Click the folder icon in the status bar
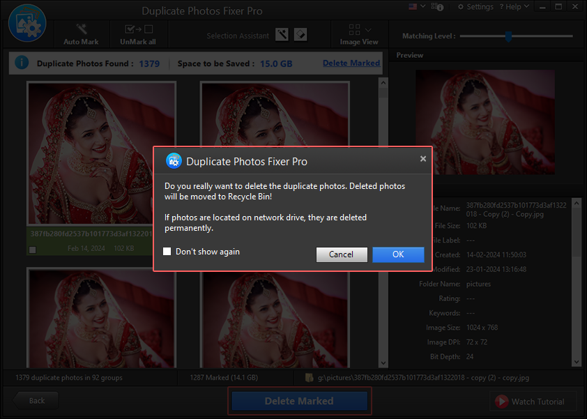This screenshot has height=419, width=587. 310,377
